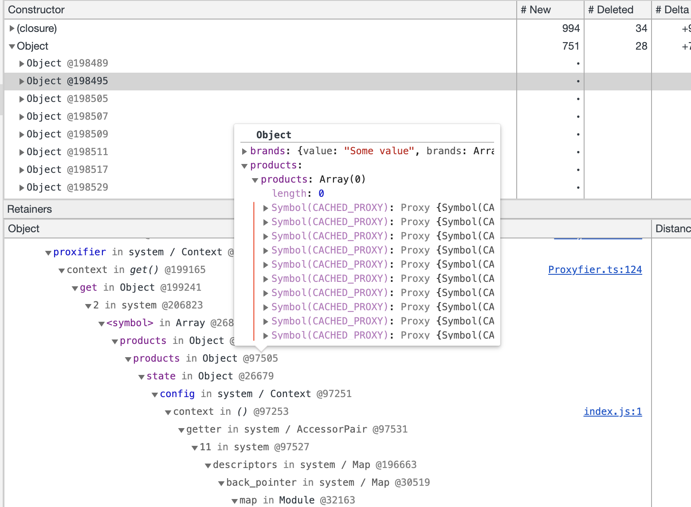The width and height of the screenshot is (691, 507).
Task: Expand Object @198489 row
Action: click(22, 64)
